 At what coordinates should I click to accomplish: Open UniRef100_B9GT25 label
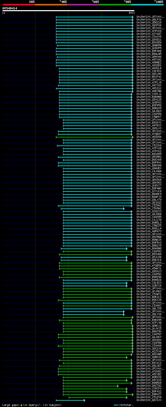149,300
